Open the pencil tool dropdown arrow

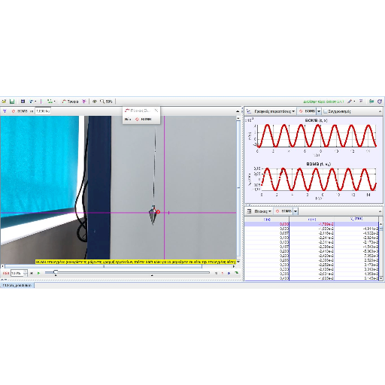click(x=354, y=102)
